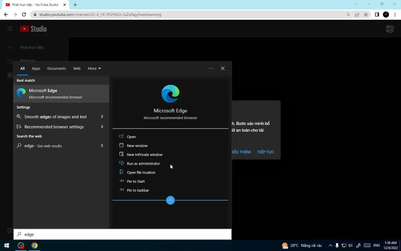This screenshot has height=251, width=401.
Task: Select edge - See web results
Action: click(x=43, y=146)
